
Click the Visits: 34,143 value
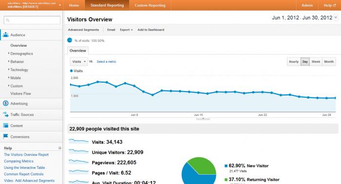coord(107,142)
